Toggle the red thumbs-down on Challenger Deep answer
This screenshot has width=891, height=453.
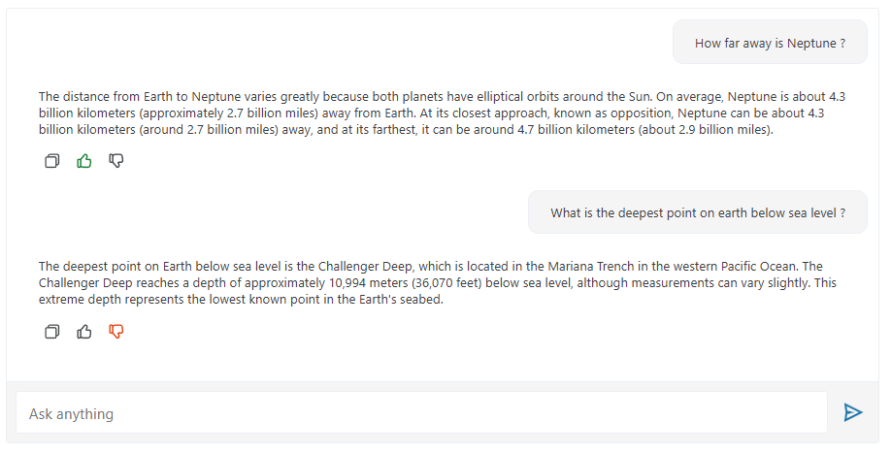click(116, 332)
